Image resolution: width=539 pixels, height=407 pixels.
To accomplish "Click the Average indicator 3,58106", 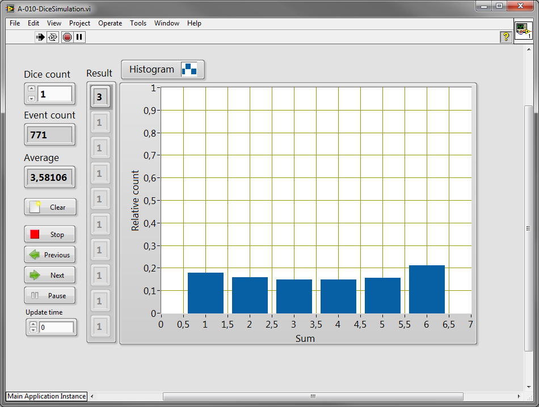I will [x=50, y=177].
